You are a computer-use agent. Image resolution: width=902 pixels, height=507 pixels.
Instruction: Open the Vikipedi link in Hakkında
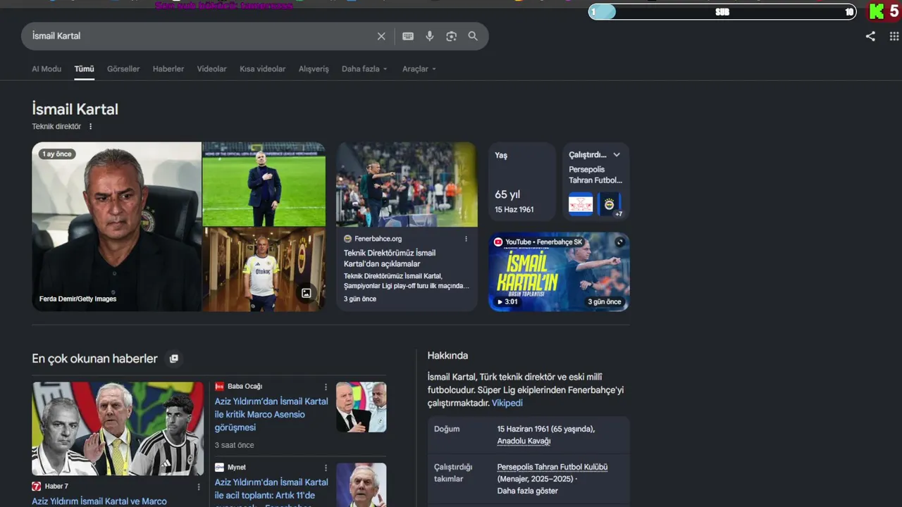tap(507, 403)
